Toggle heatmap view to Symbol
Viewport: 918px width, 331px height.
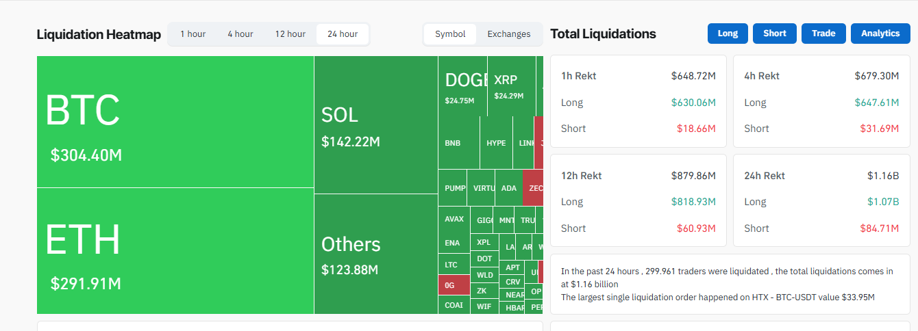click(450, 34)
